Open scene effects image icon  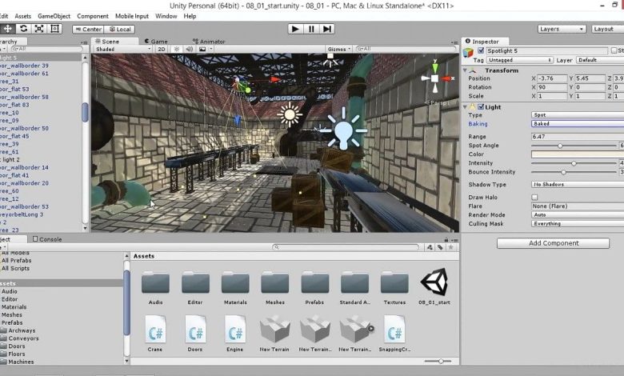pos(204,49)
